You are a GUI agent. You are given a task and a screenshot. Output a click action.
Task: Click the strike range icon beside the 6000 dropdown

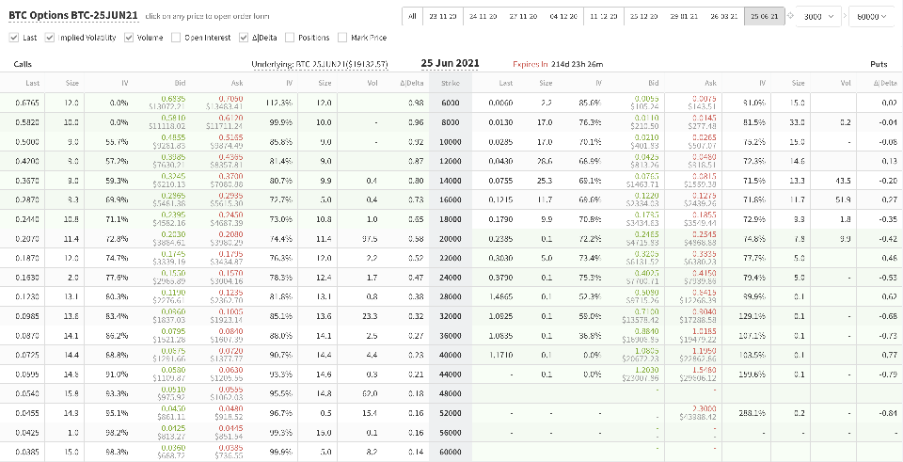click(x=788, y=17)
